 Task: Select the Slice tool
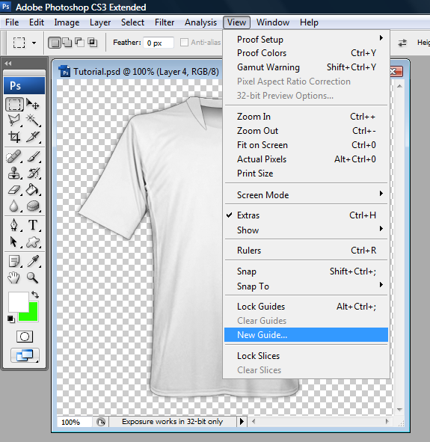[x=33, y=137]
